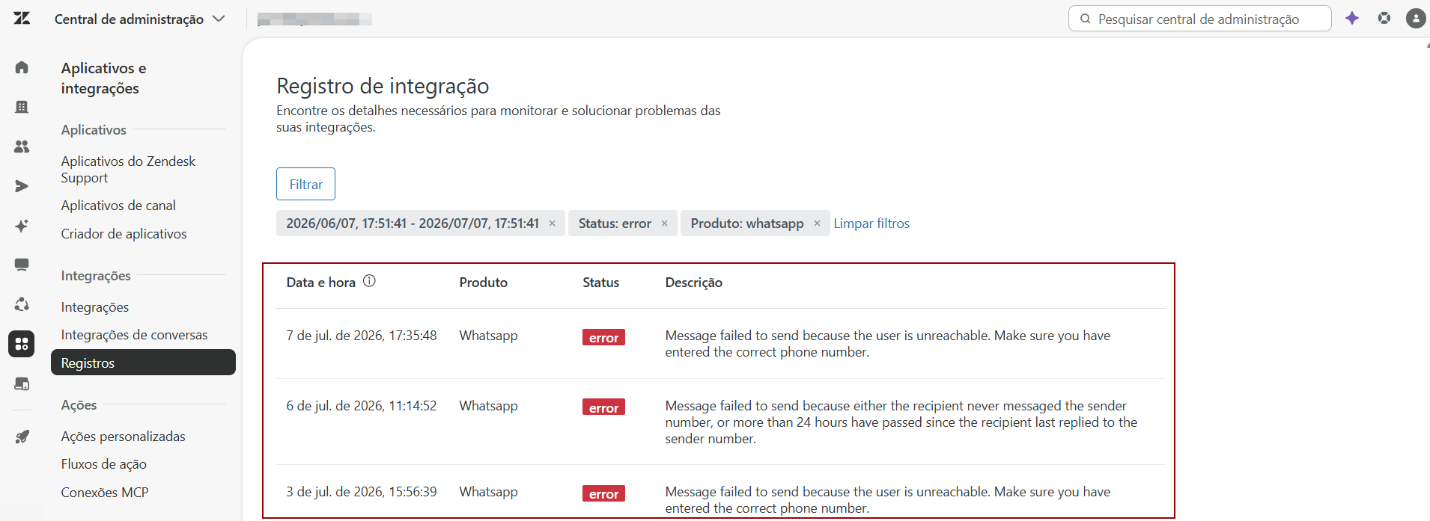
Task: Click the Registro de integração page title
Action: tap(383, 86)
